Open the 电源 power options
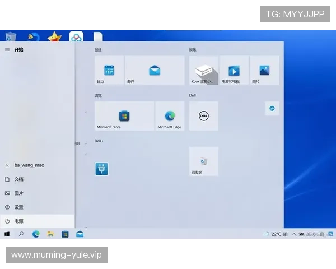The width and height of the screenshot is (336, 269). (x=38, y=221)
